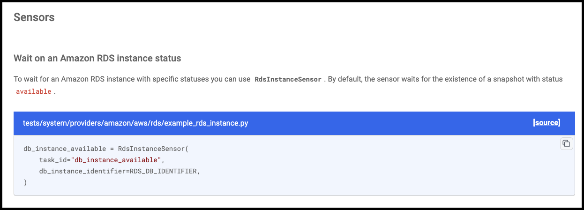The width and height of the screenshot is (584, 210).
Task: Click the "db_instance_available" string value
Action: pos(116,160)
